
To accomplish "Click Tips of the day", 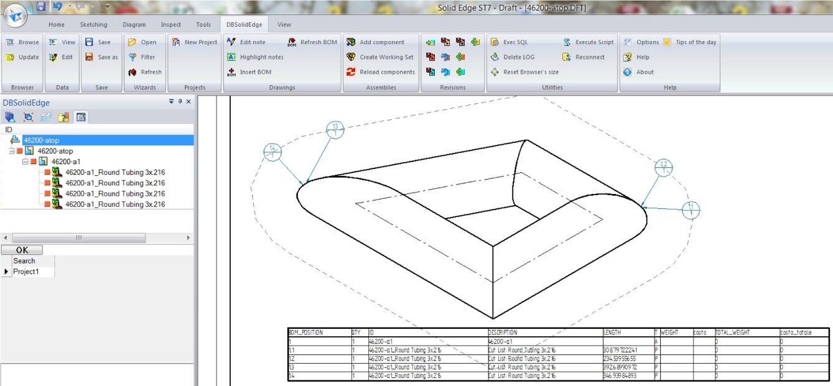I will pos(689,42).
